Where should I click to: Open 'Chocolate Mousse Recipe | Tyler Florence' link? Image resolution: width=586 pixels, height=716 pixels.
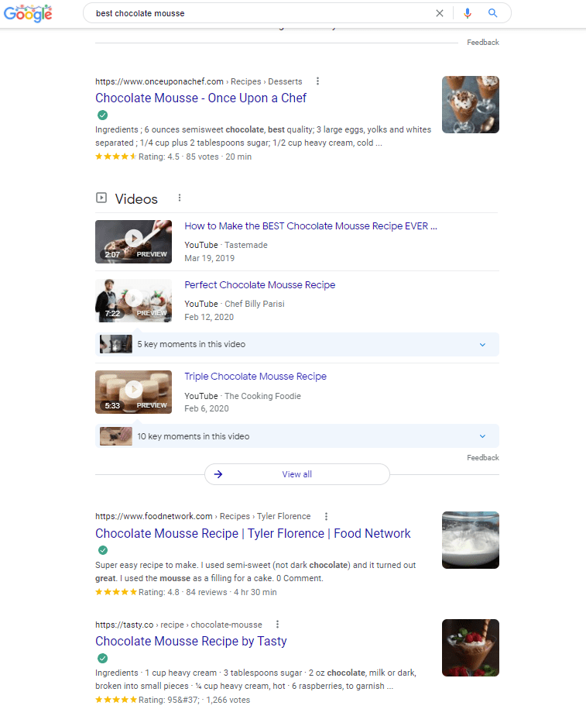[253, 533]
